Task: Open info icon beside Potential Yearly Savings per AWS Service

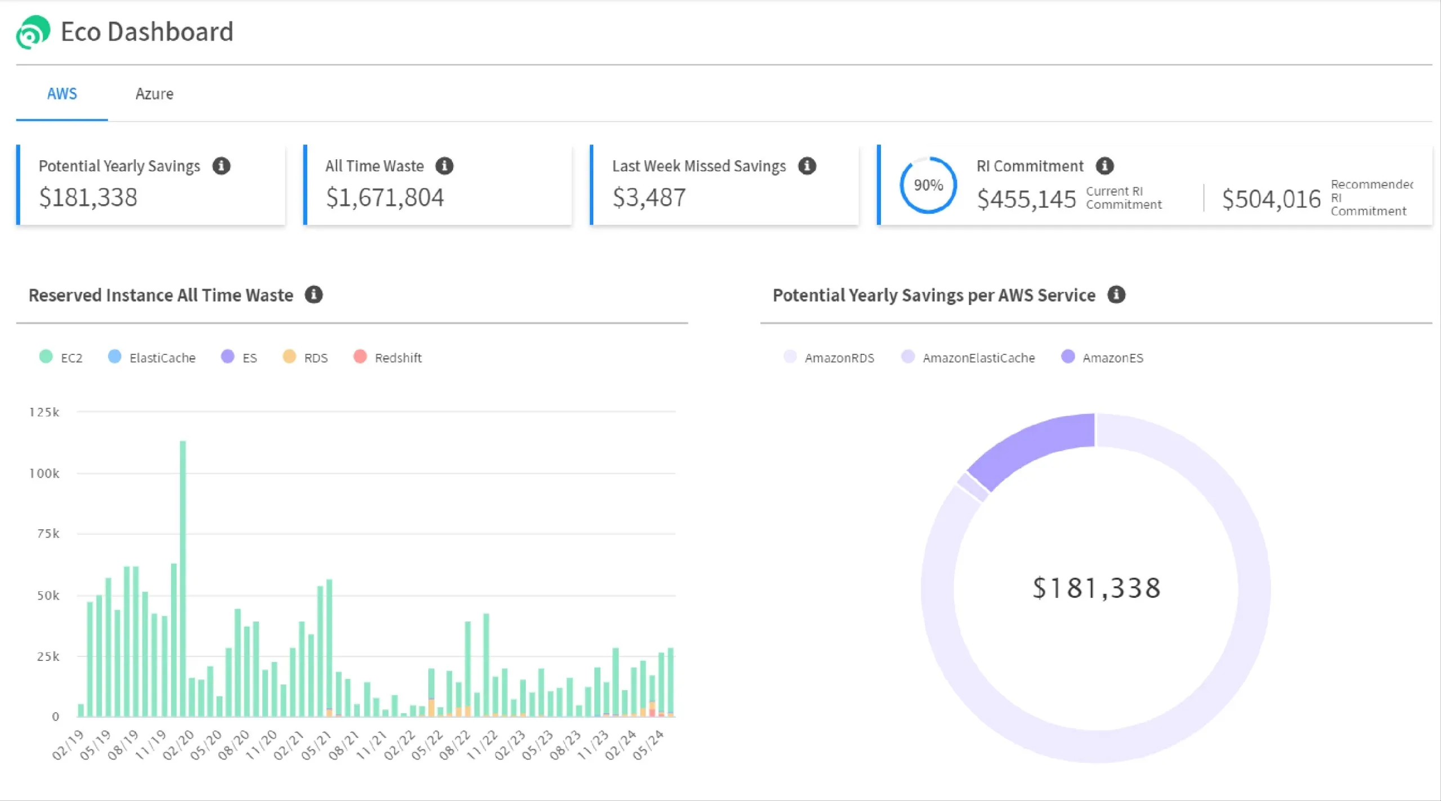Action: coord(1116,295)
